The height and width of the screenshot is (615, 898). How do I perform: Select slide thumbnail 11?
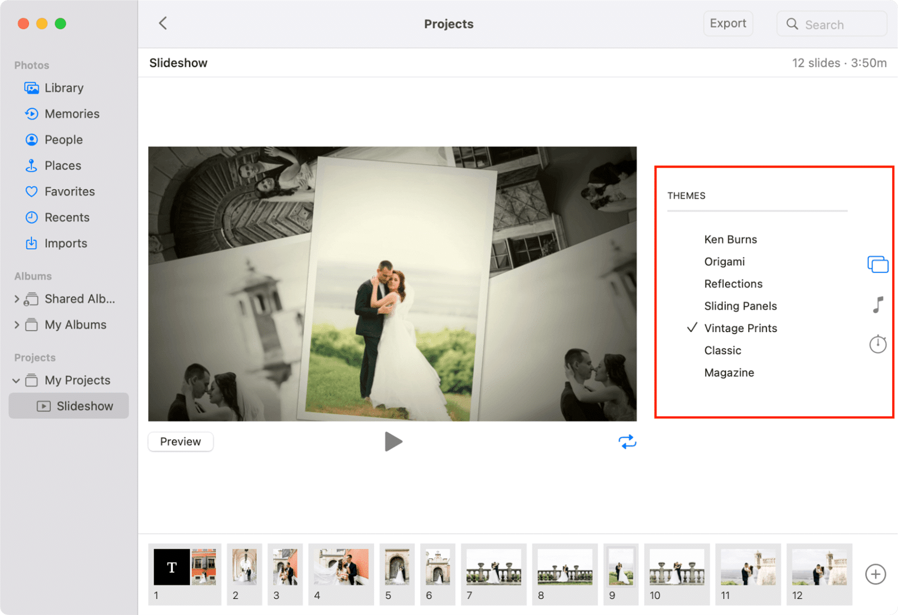point(748,574)
